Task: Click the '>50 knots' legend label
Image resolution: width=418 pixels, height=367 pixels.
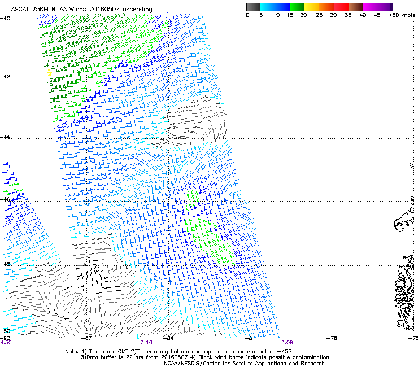Action: 402,15
